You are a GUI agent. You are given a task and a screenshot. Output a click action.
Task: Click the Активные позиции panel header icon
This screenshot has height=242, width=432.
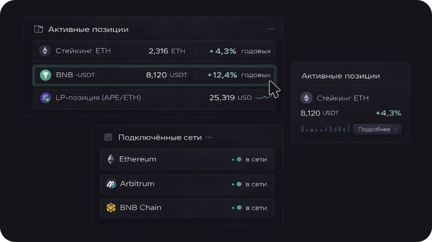click(x=38, y=29)
